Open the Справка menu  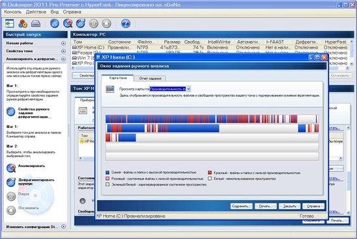[x=72, y=12]
